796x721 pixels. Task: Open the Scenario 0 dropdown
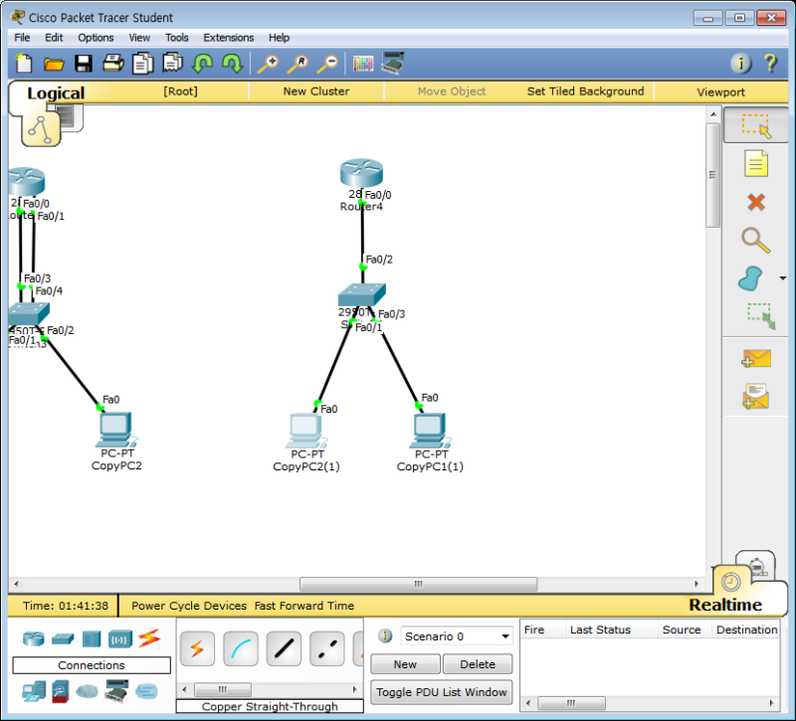coord(456,636)
